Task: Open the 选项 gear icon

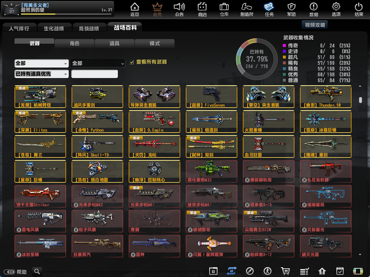Action: (x=336, y=7)
